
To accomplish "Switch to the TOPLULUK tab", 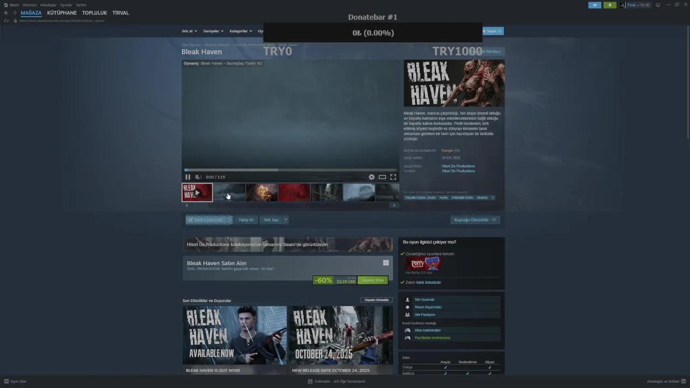I will 94,13.
